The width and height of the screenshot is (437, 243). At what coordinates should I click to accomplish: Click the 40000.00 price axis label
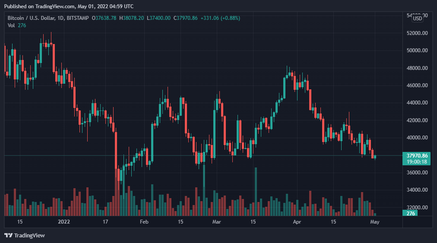point(417,138)
